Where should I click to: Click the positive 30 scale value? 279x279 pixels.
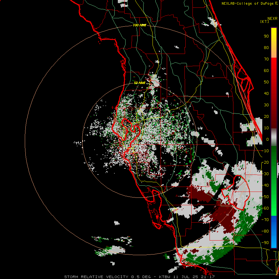[266, 105]
